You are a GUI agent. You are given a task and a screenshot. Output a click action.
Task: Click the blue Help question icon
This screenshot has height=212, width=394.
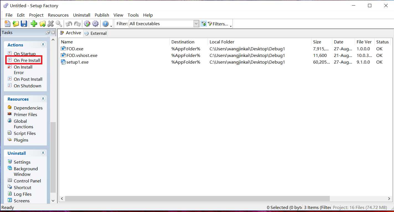[x=105, y=24]
